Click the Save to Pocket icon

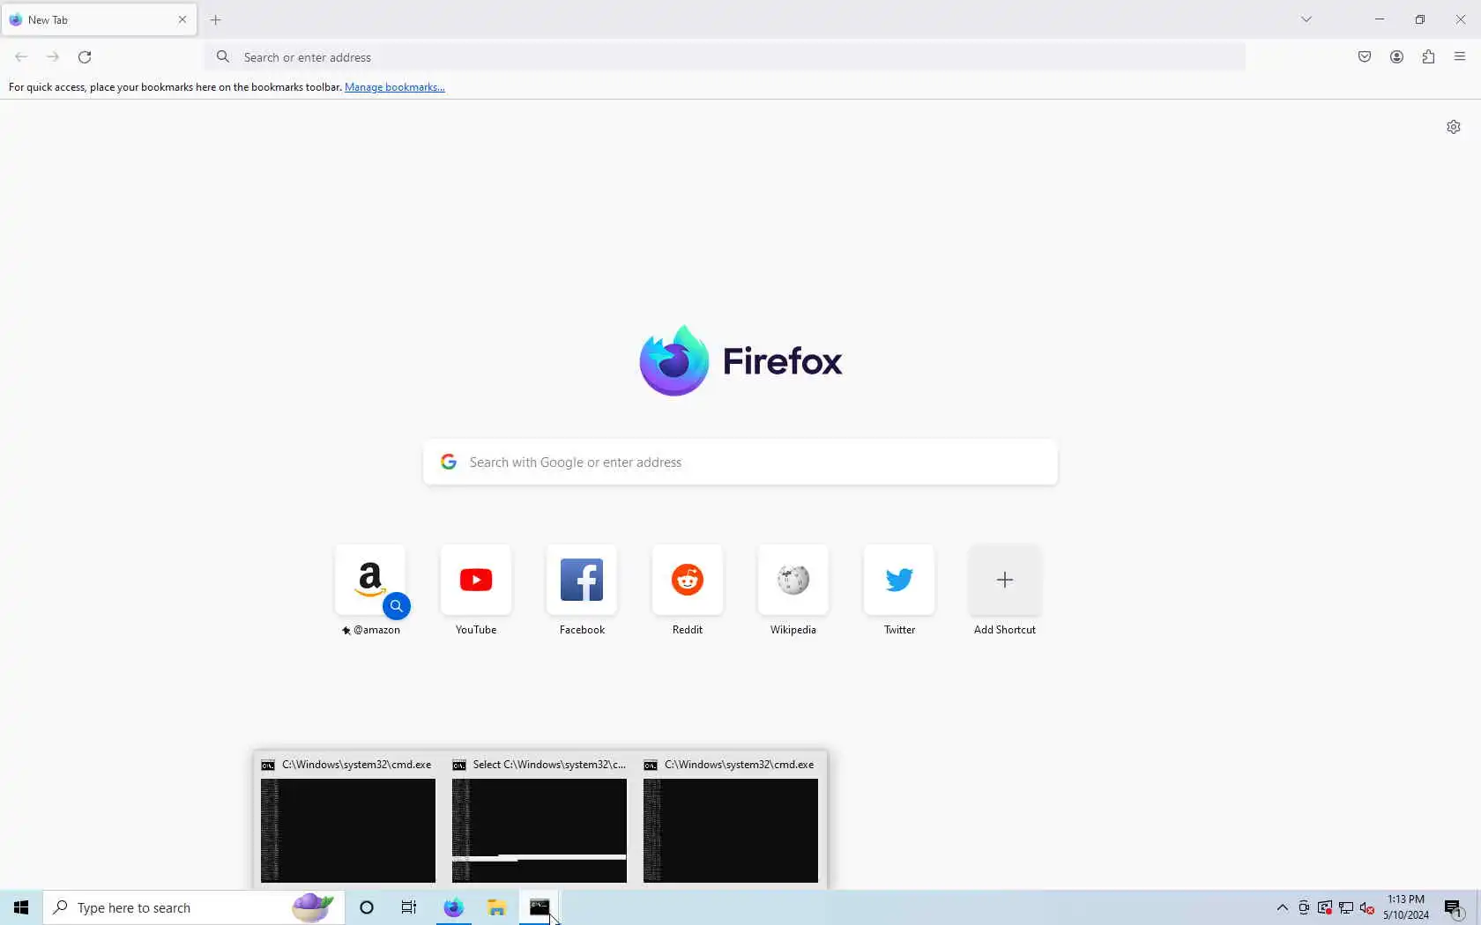click(1365, 57)
